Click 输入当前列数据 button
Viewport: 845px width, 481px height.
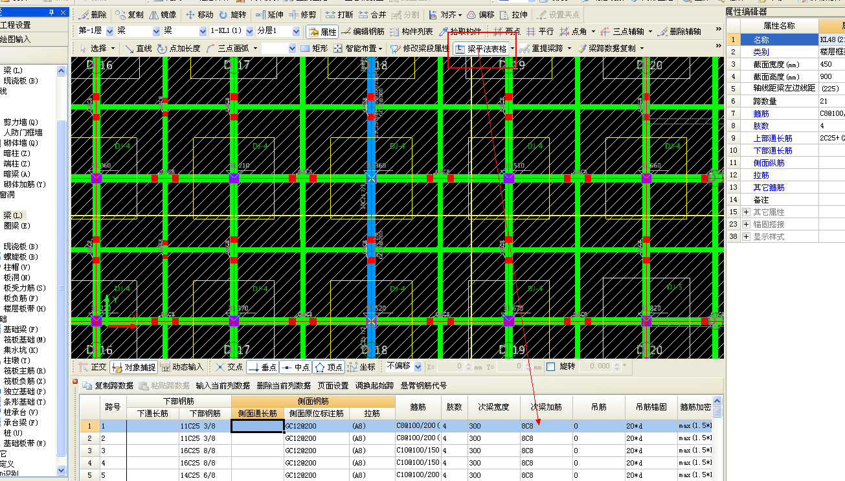click(x=223, y=386)
